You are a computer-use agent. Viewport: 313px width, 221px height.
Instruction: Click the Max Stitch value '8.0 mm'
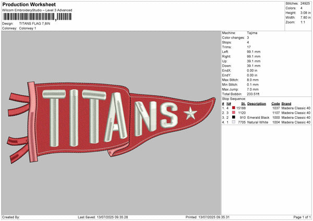point(252,80)
